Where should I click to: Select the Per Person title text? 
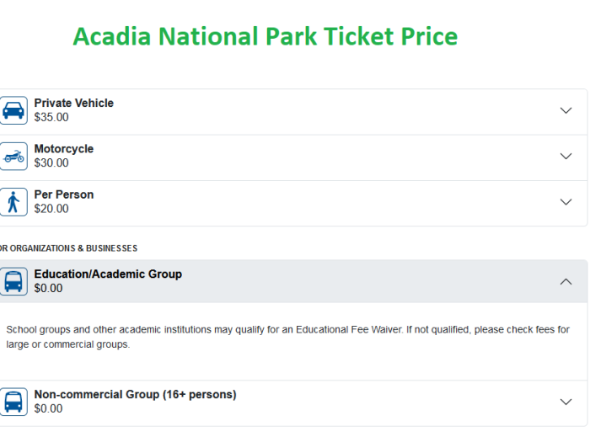click(64, 194)
